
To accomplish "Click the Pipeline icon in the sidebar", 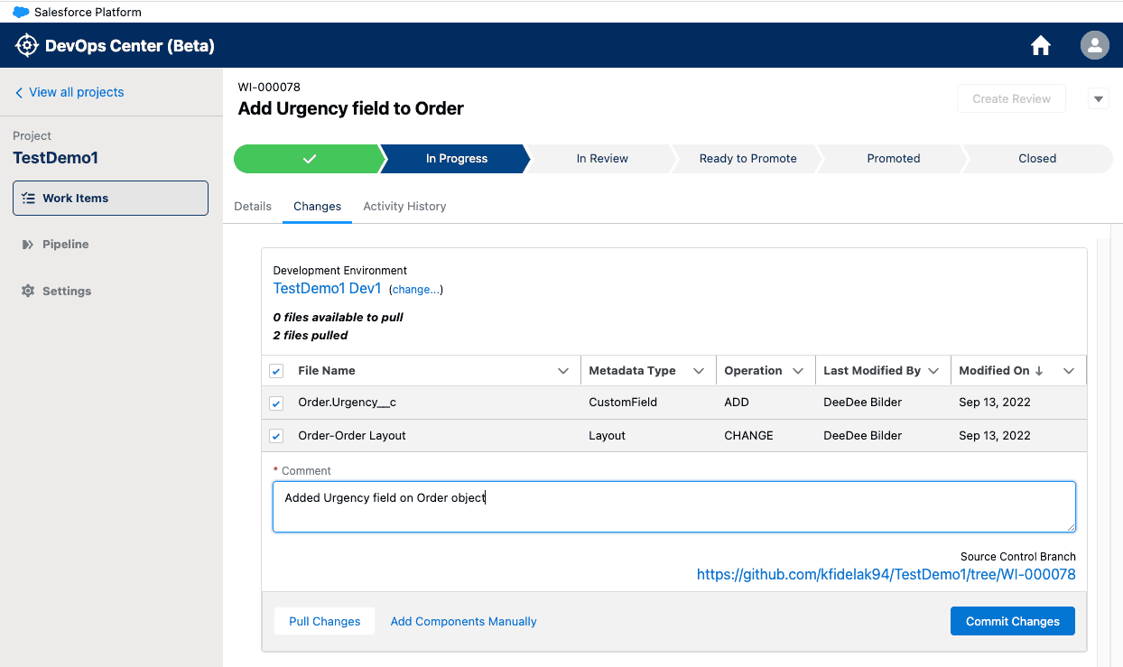I will pos(28,245).
